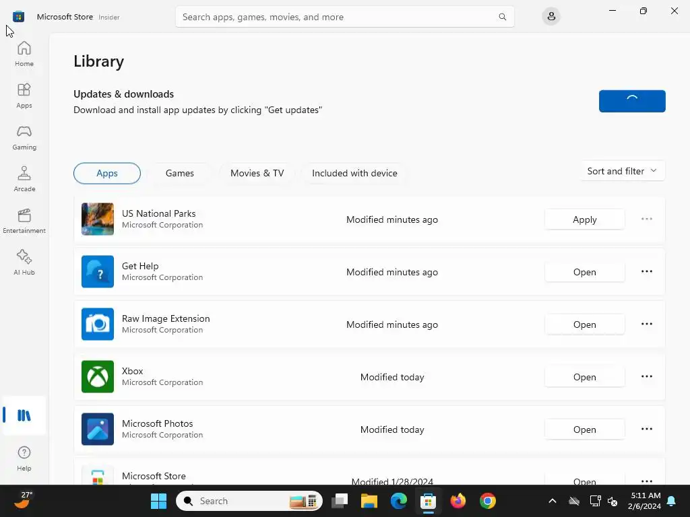690x517 pixels.
Task: Expand the Sort and filter dropdown
Action: point(622,171)
